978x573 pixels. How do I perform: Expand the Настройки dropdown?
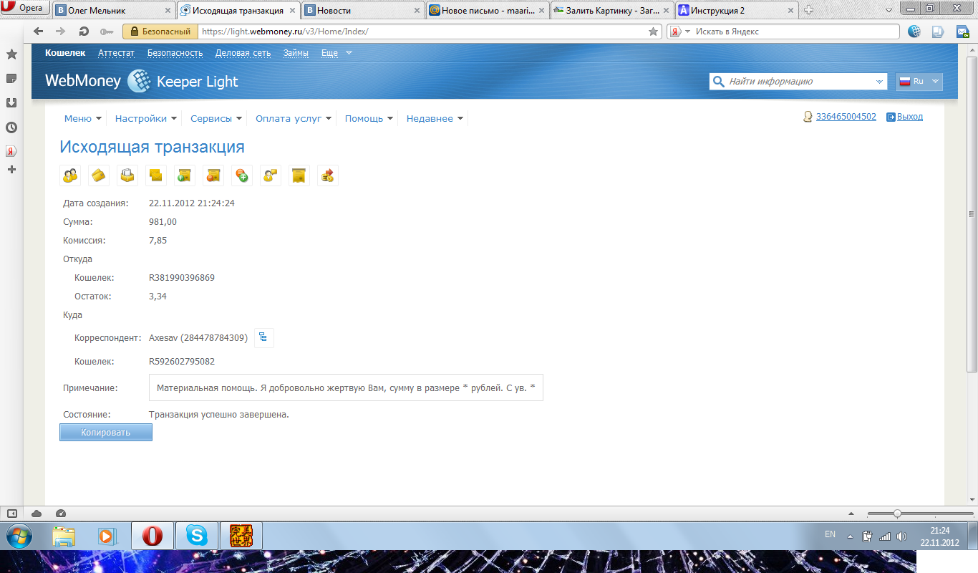click(x=146, y=119)
